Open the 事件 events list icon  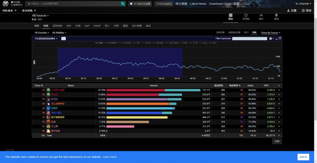(x=261, y=15)
